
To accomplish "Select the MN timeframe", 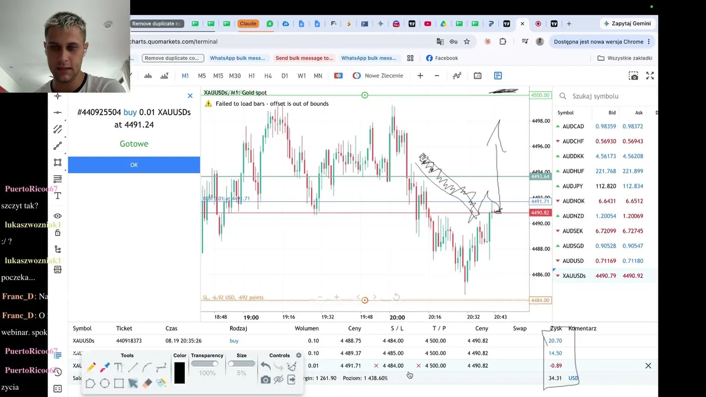I will [x=318, y=76].
